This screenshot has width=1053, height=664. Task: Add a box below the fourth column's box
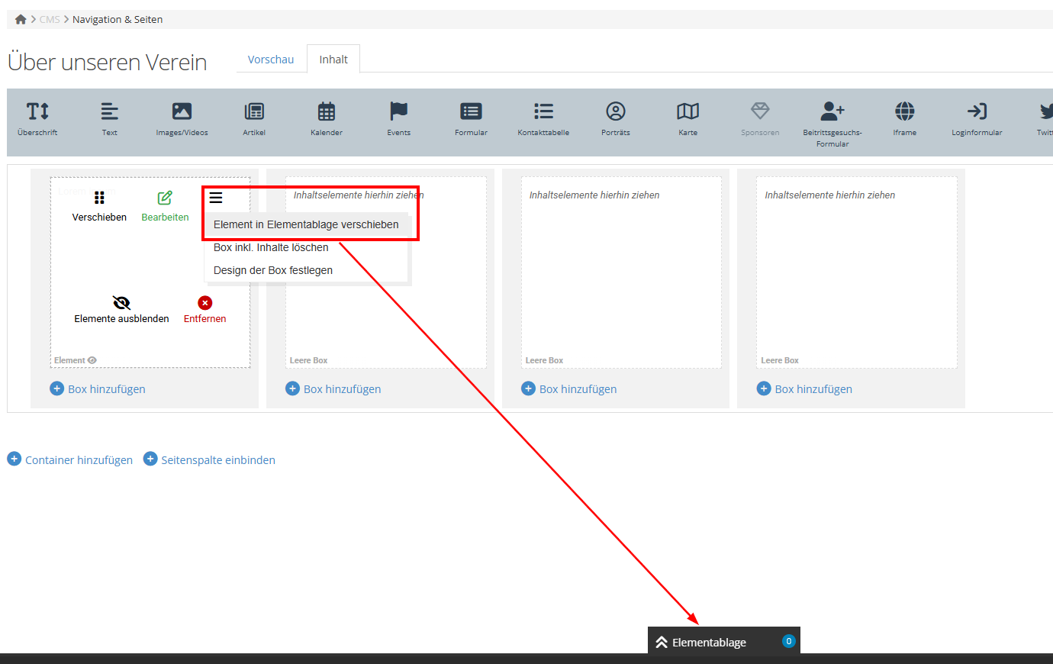[x=804, y=388]
